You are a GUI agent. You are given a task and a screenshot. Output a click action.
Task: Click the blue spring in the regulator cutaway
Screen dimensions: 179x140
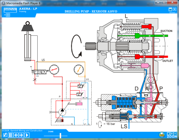(126, 103)
